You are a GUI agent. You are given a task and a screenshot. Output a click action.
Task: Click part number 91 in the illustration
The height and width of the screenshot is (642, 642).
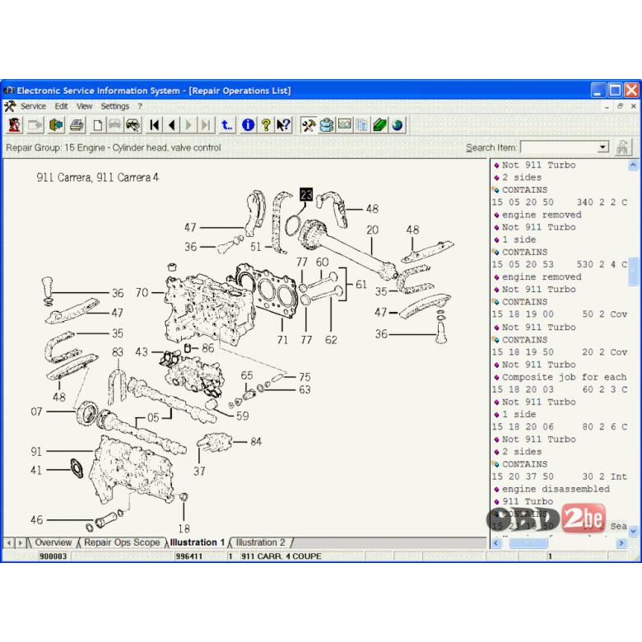pyautogui.click(x=36, y=452)
